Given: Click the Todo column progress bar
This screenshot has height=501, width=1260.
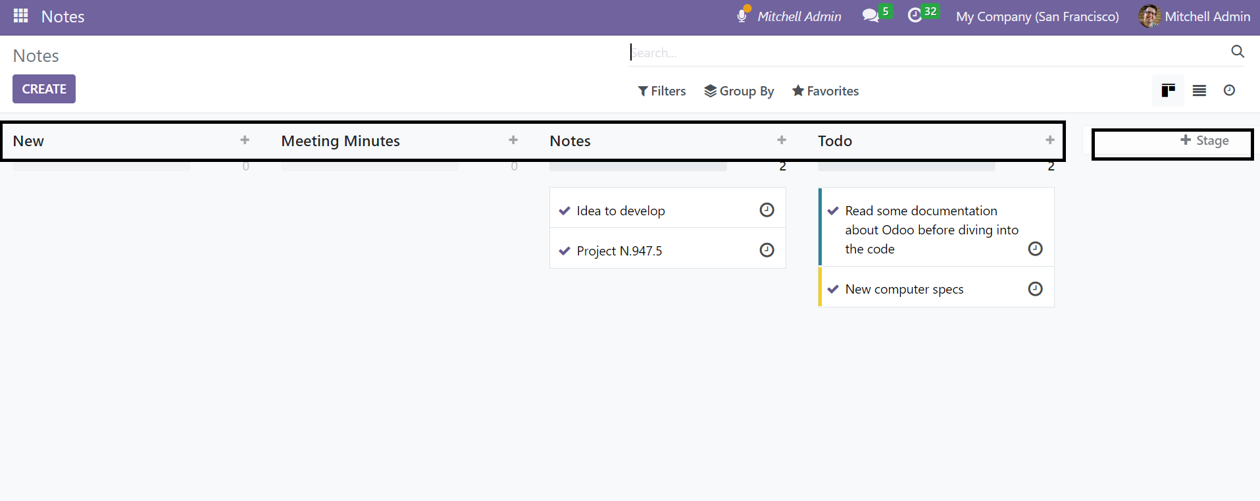Looking at the screenshot, I should [907, 167].
